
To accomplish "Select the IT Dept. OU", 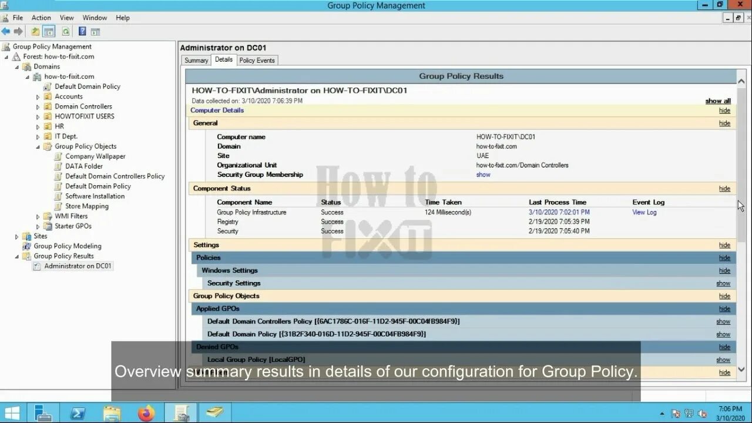I will pyautogui.click(x=66, y=136).
